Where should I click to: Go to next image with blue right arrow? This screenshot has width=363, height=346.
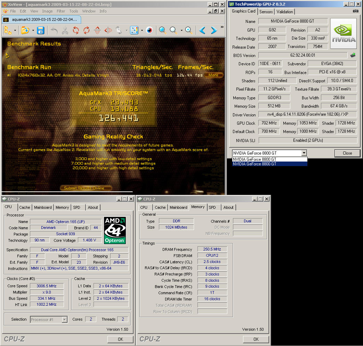click(214, 30)
